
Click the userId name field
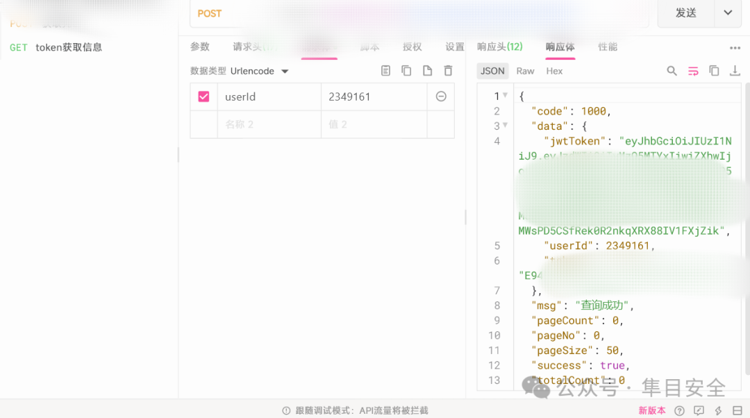pyautogui.click(x=269, y=97)
